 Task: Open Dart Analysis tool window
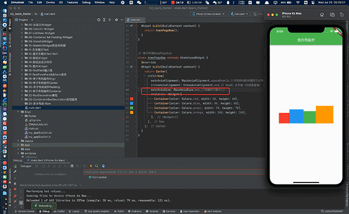213,211
